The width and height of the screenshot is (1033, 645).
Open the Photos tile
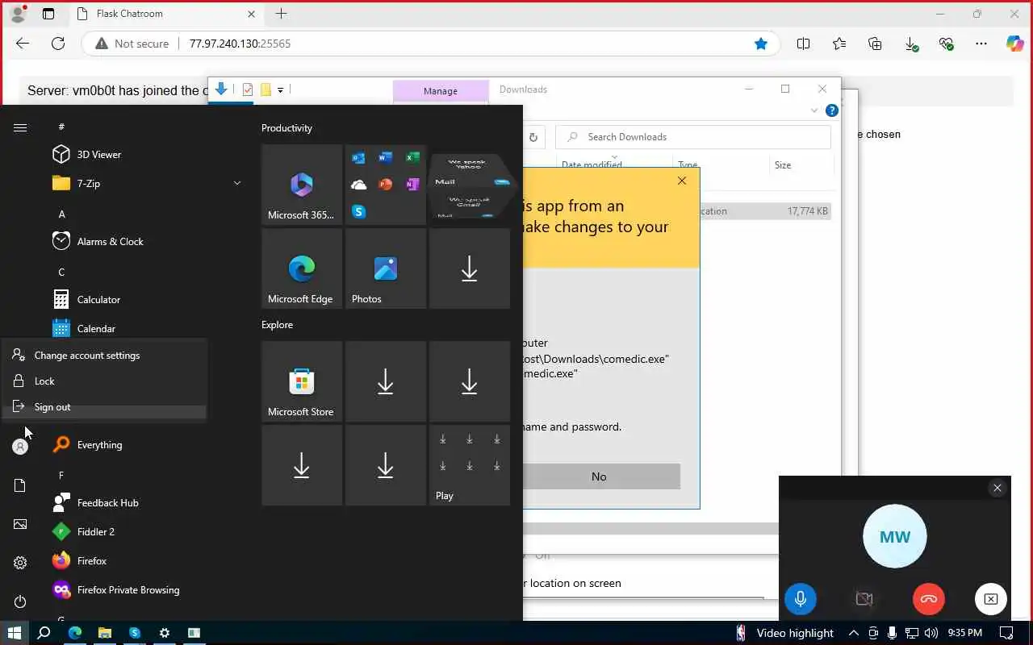386,268
